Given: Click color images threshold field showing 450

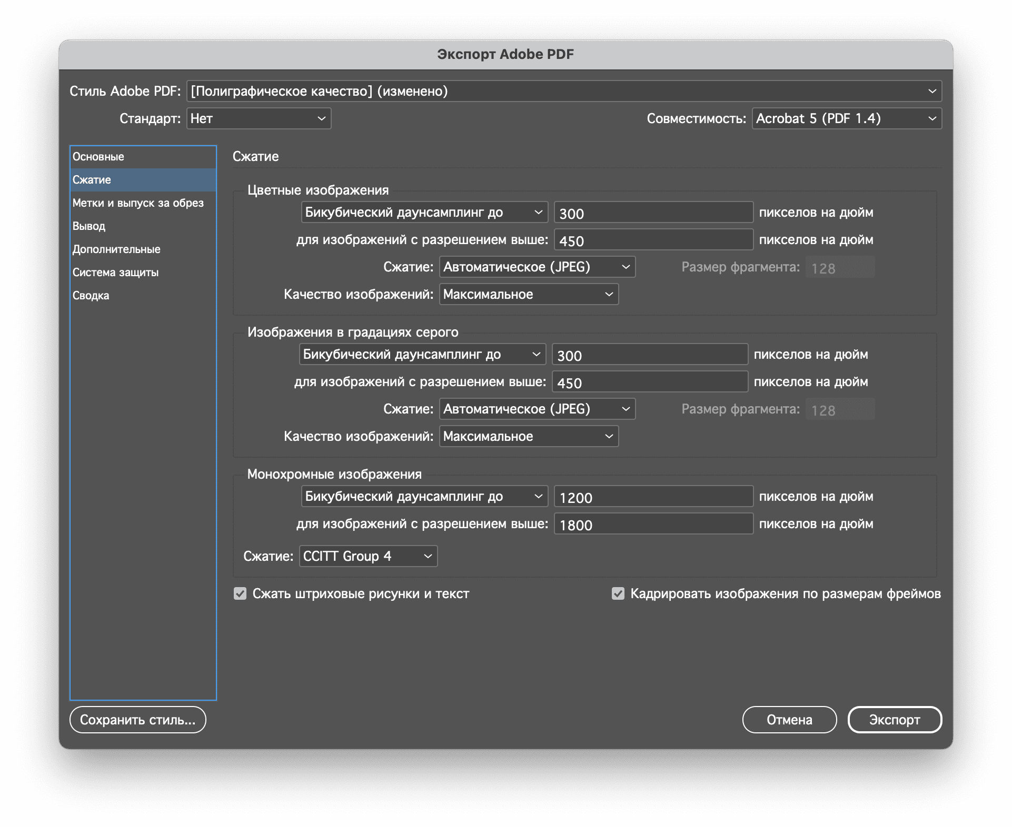Looking at the screenshot, I should tap(653, 240).
